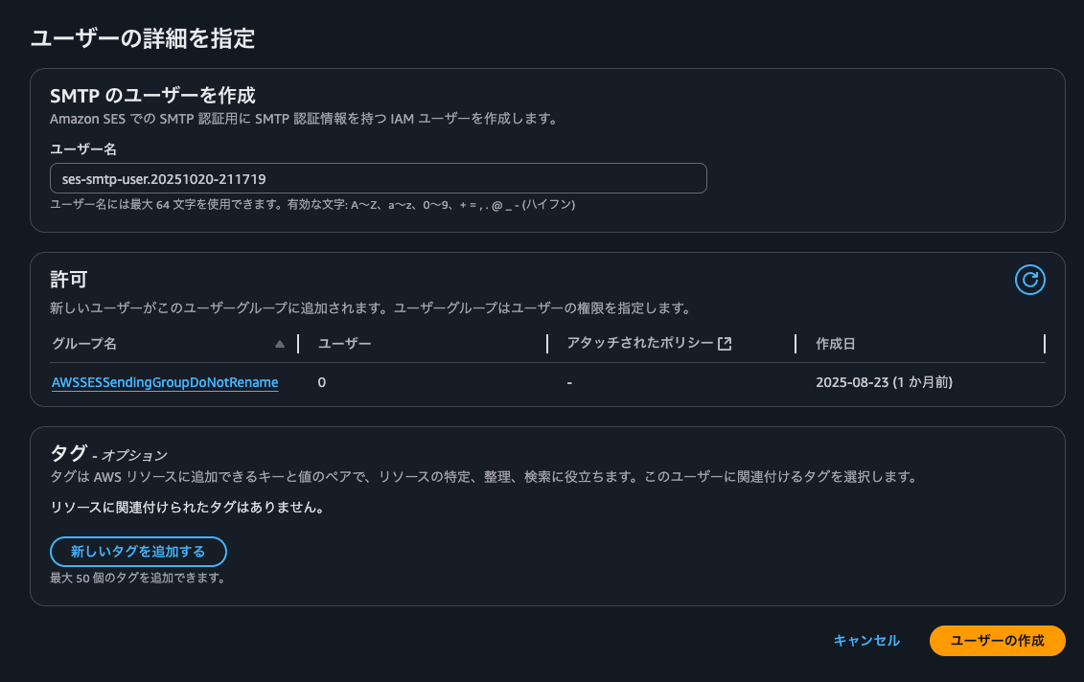The width and height of the screenshot is (1084, 682).
Task: Click the circular refresh icon in permissions panel
Action: [1030, 280]
